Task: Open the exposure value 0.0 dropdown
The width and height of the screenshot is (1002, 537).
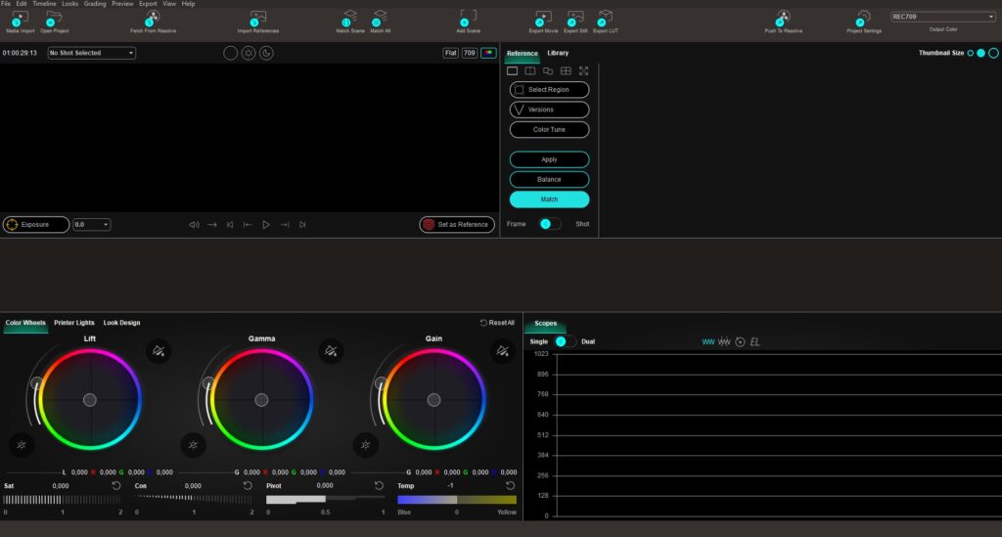Action: pos(91,225)
